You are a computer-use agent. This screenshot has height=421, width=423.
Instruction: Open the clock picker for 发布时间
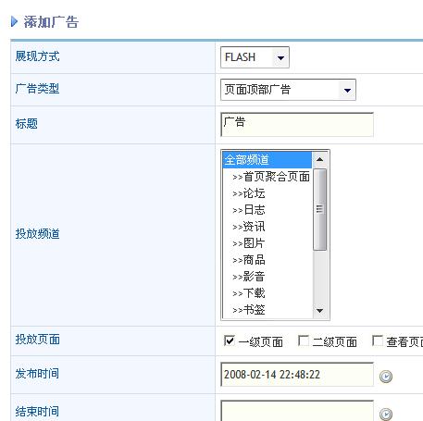(386, 377)
